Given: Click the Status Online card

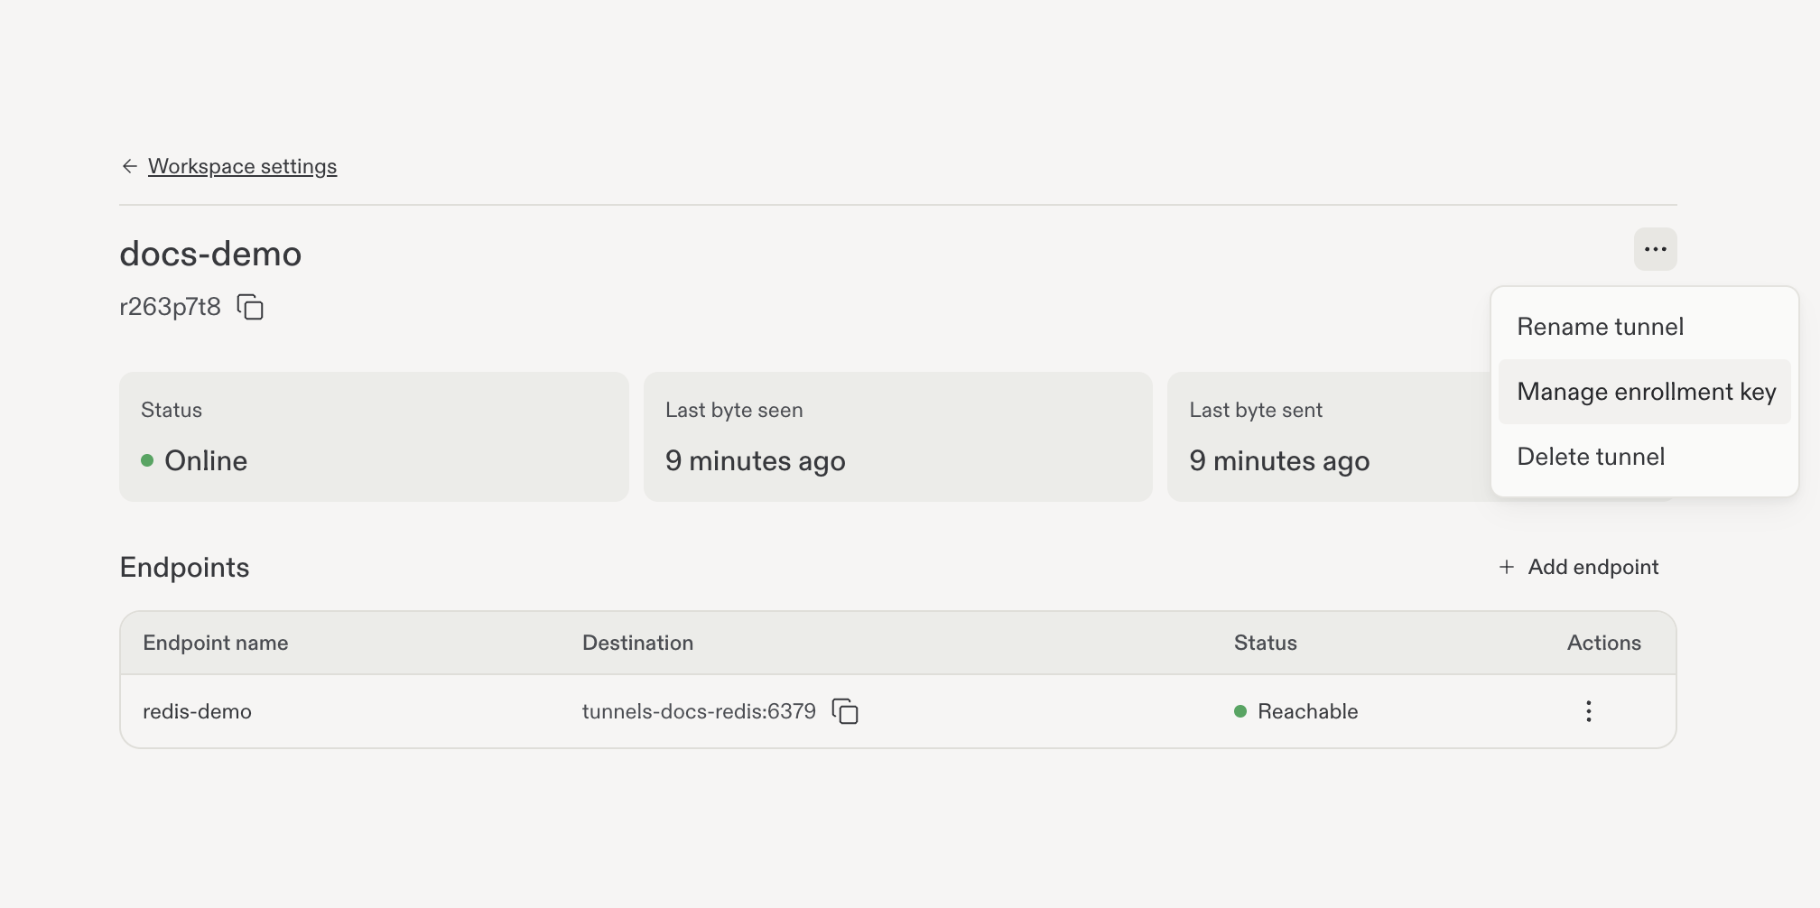Looking at the screenshot, I should [x=374, y=437].
